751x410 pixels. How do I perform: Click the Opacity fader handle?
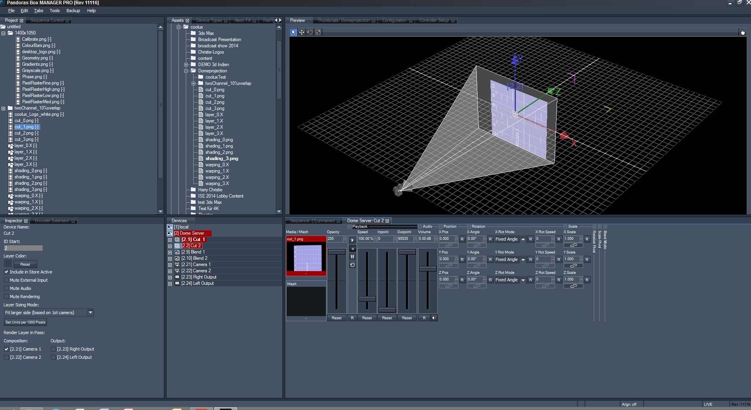336,252
